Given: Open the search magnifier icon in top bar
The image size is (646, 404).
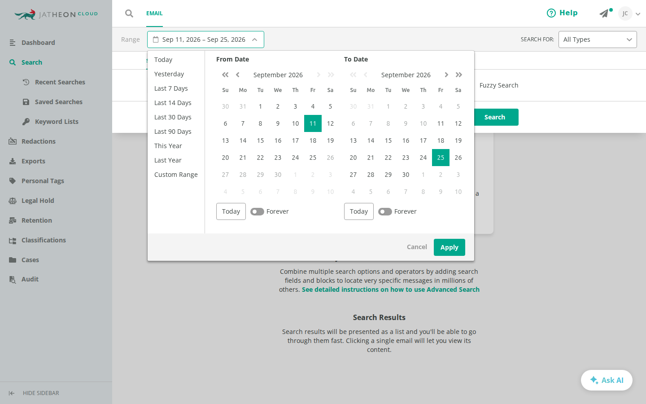Looking at the screenshot, I should pos(129,13).
